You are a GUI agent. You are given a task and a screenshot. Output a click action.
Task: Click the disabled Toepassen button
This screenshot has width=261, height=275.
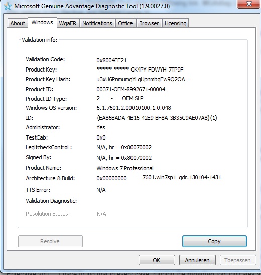point(238,260)
